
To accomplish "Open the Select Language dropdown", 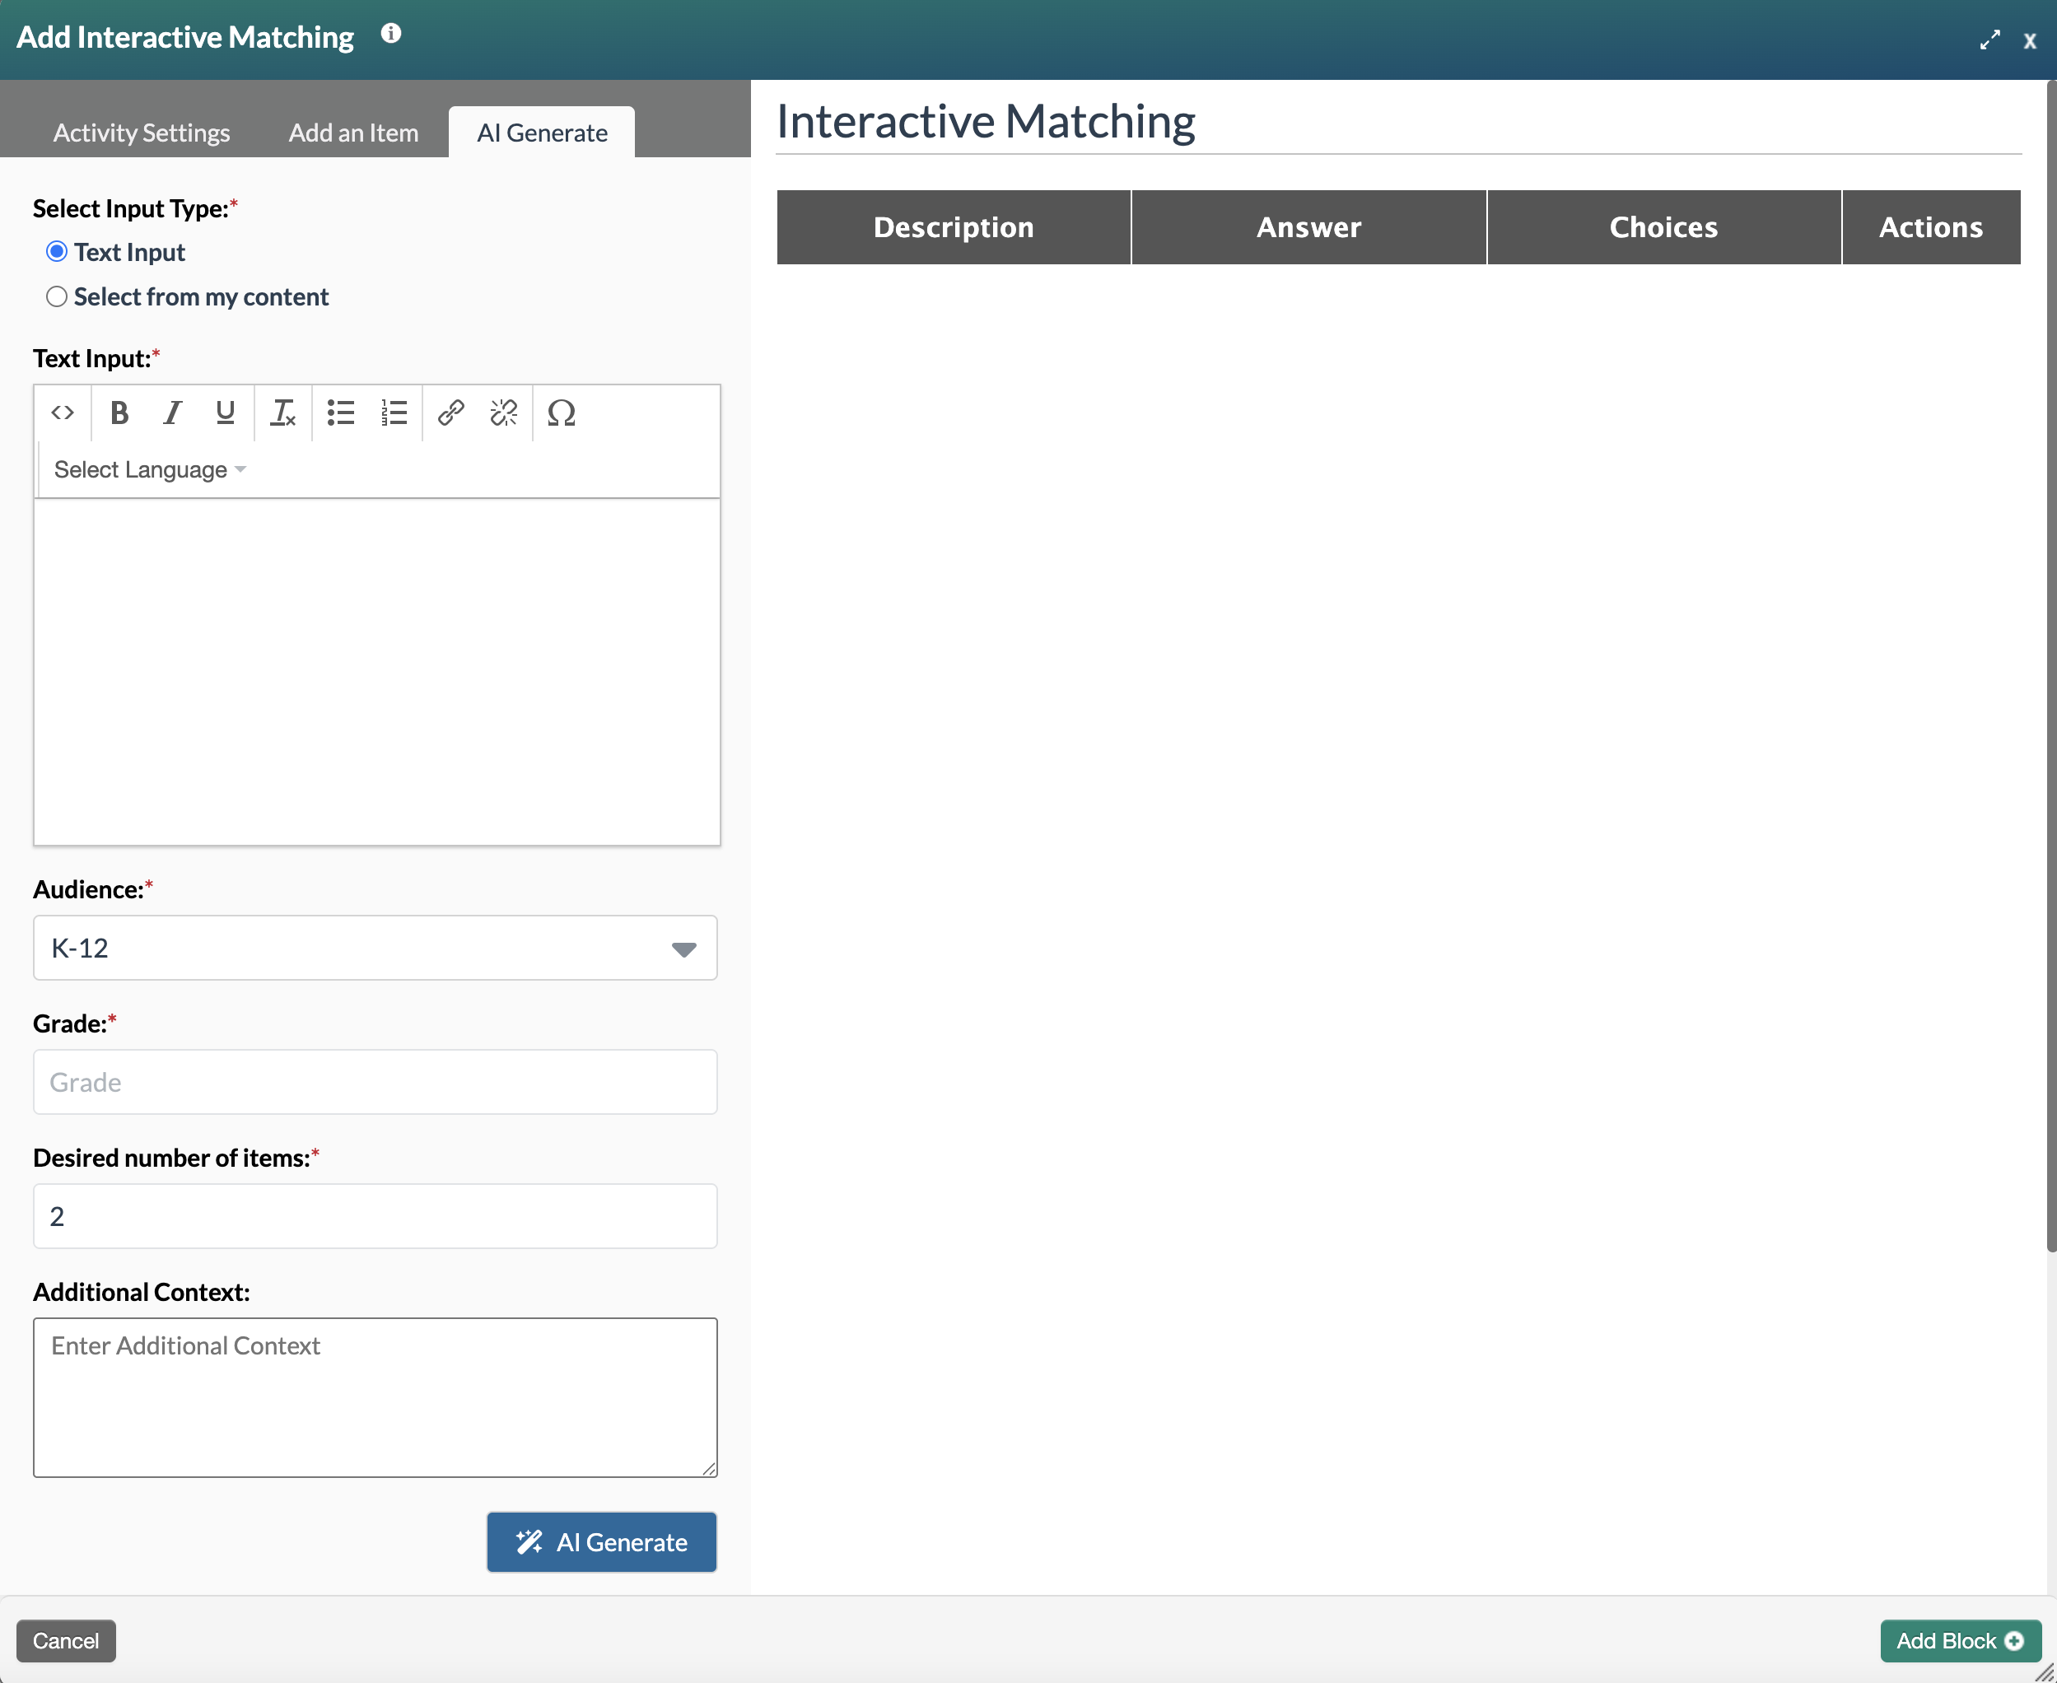I will pyautogui.click(x=148, y=469).
